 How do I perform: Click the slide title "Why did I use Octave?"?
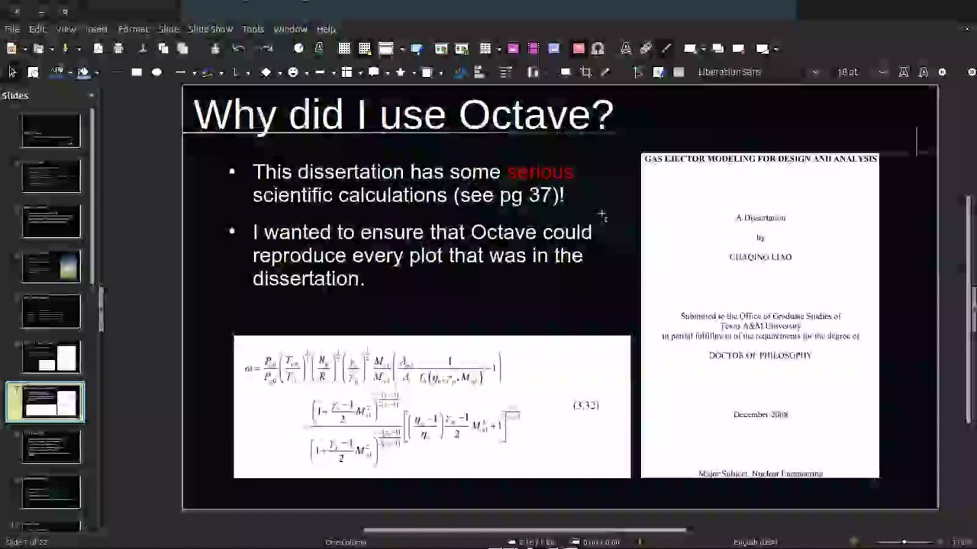click(404, 115)
